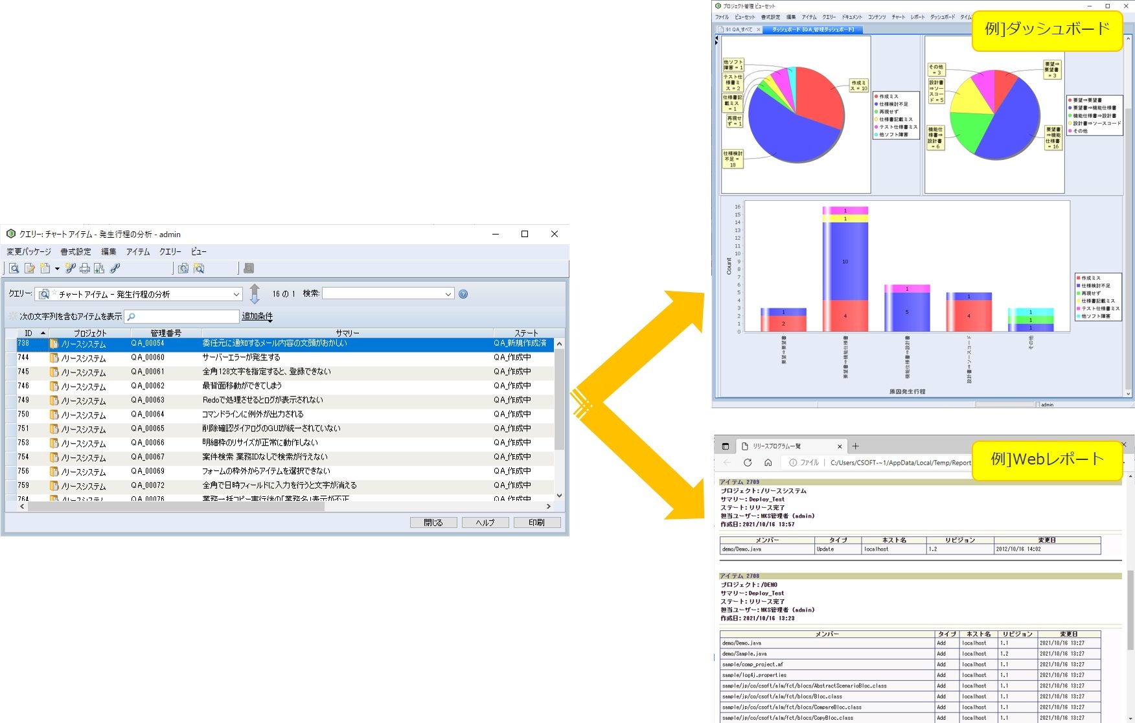Open the 書式設定 menu in query window
1135x723 pixels.
76,251
